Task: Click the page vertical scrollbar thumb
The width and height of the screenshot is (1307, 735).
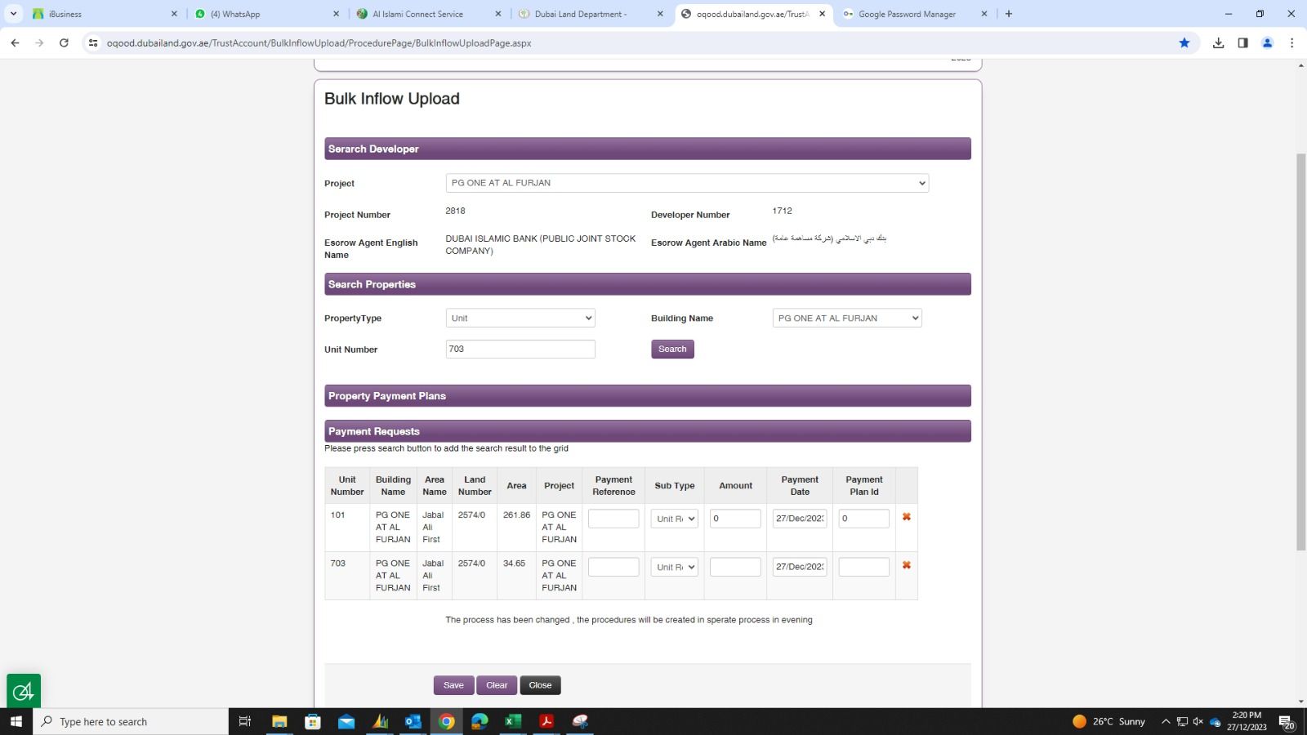Action: pos(1300,351)
